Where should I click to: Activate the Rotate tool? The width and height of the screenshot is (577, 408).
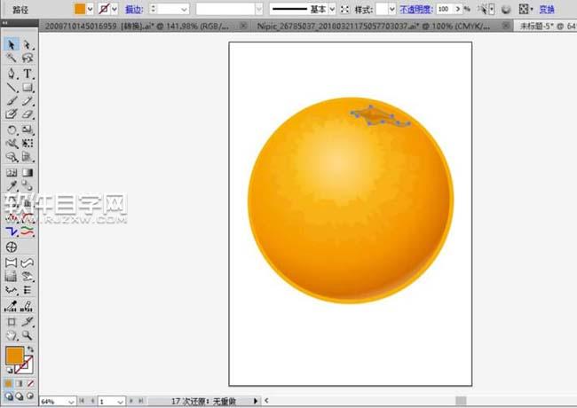11,129
